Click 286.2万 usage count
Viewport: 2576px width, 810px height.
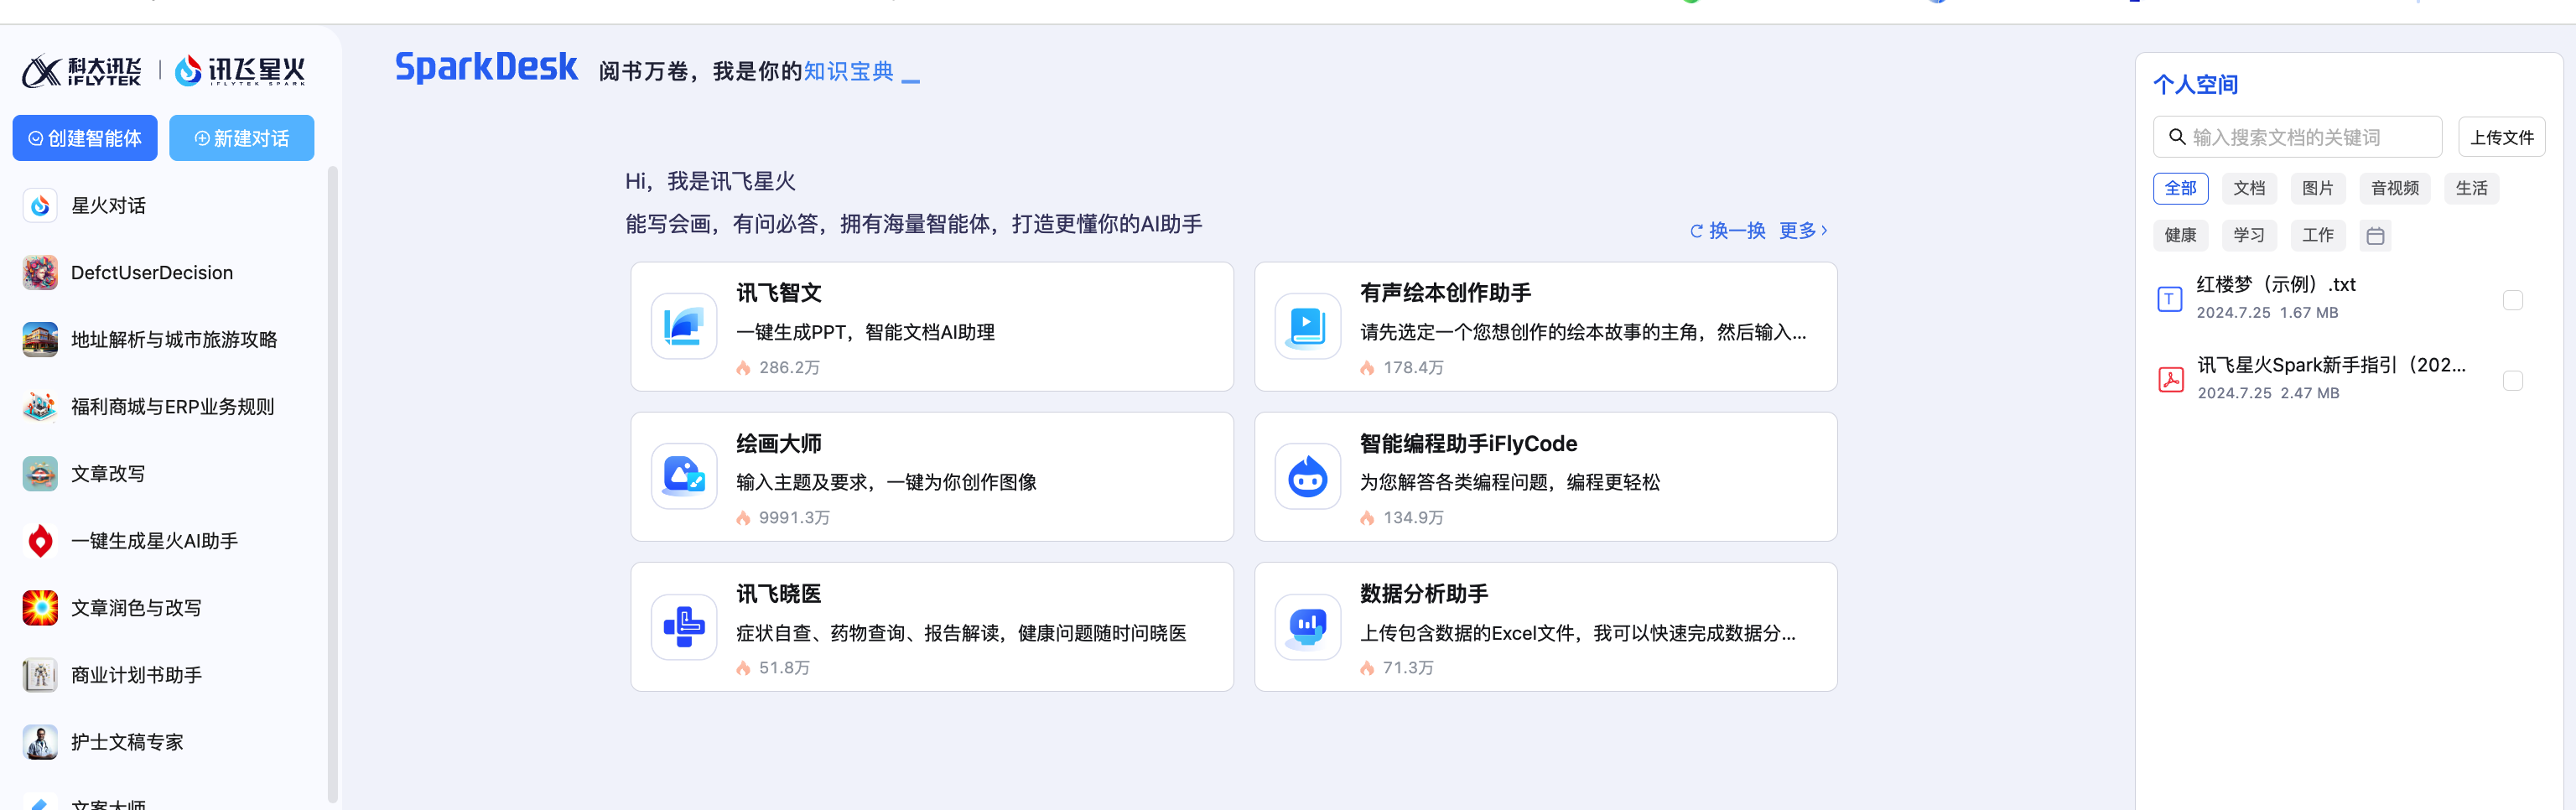pyautogui.click(x=789, y=368)
